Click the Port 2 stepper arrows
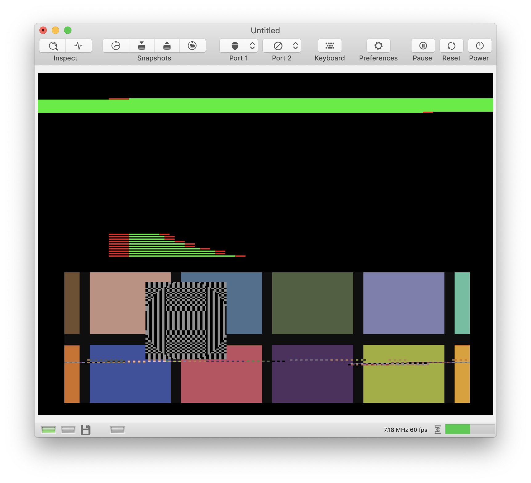Viewport: 531px width, 483px height. 295,46
